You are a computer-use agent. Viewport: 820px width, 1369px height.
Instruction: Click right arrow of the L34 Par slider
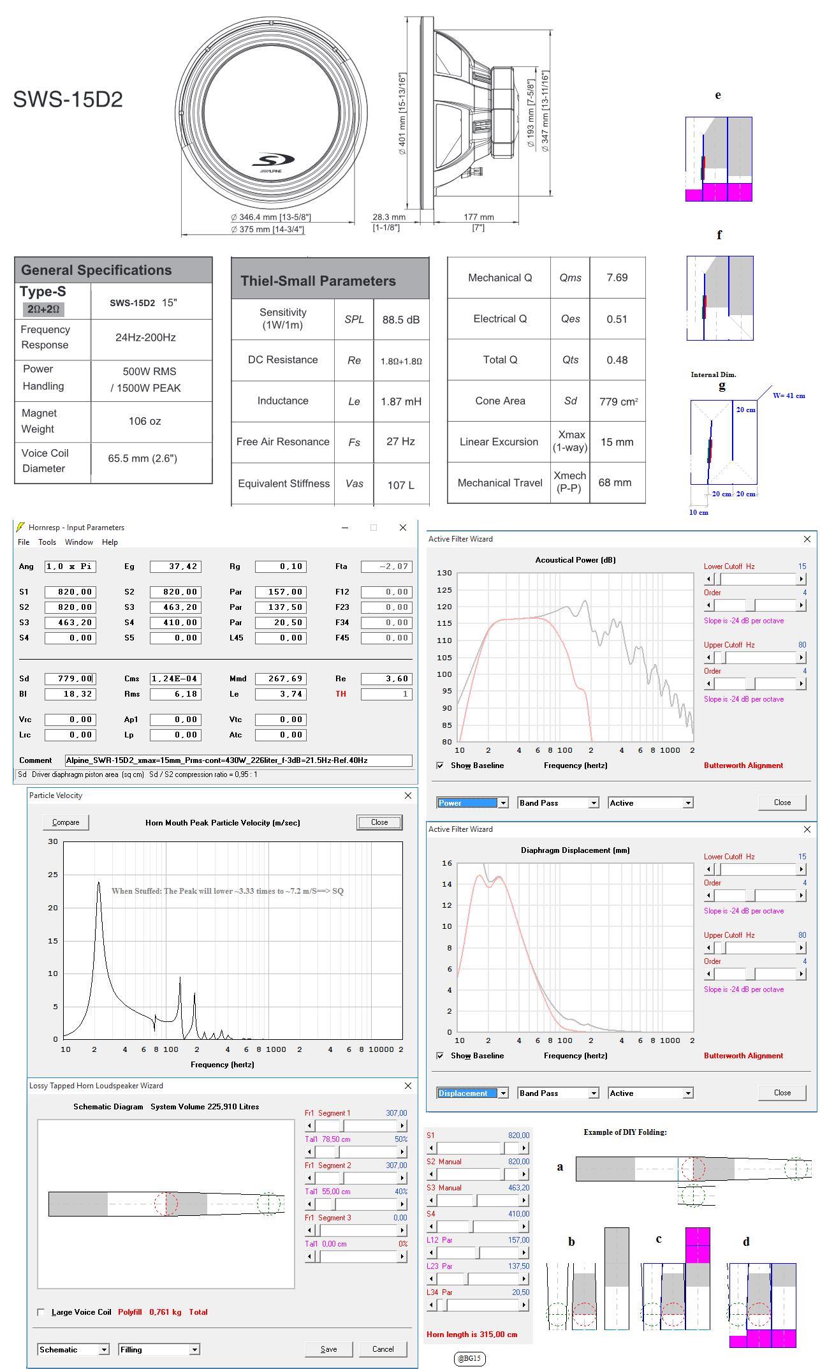pos(524,1305)
